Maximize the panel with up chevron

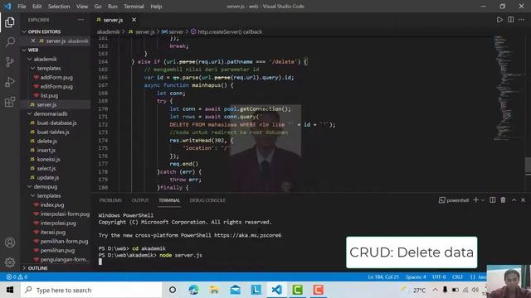pos(514,200)
